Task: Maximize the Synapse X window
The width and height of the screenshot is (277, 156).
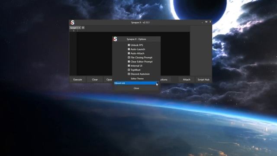Action: click(206, 22)
